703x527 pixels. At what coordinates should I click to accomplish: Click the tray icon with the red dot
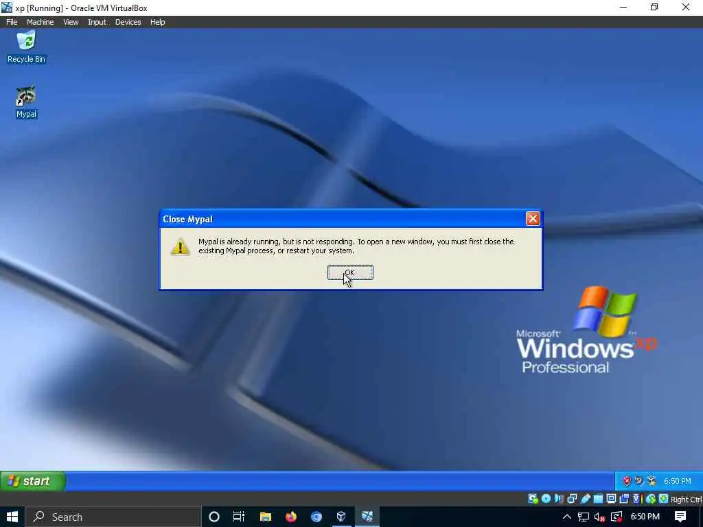point(617,517)
